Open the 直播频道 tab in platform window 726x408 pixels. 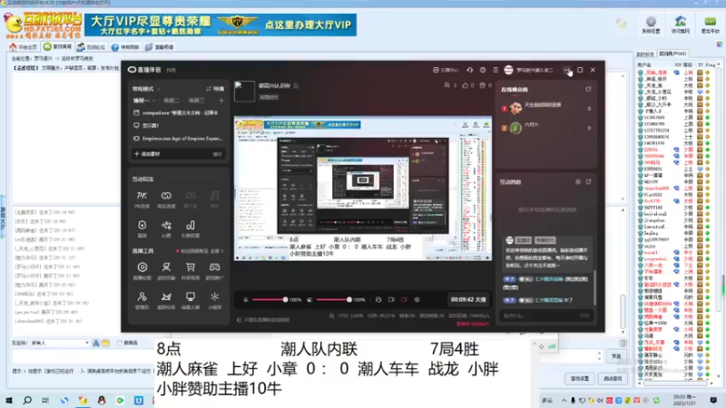click(x=160, y=47)
